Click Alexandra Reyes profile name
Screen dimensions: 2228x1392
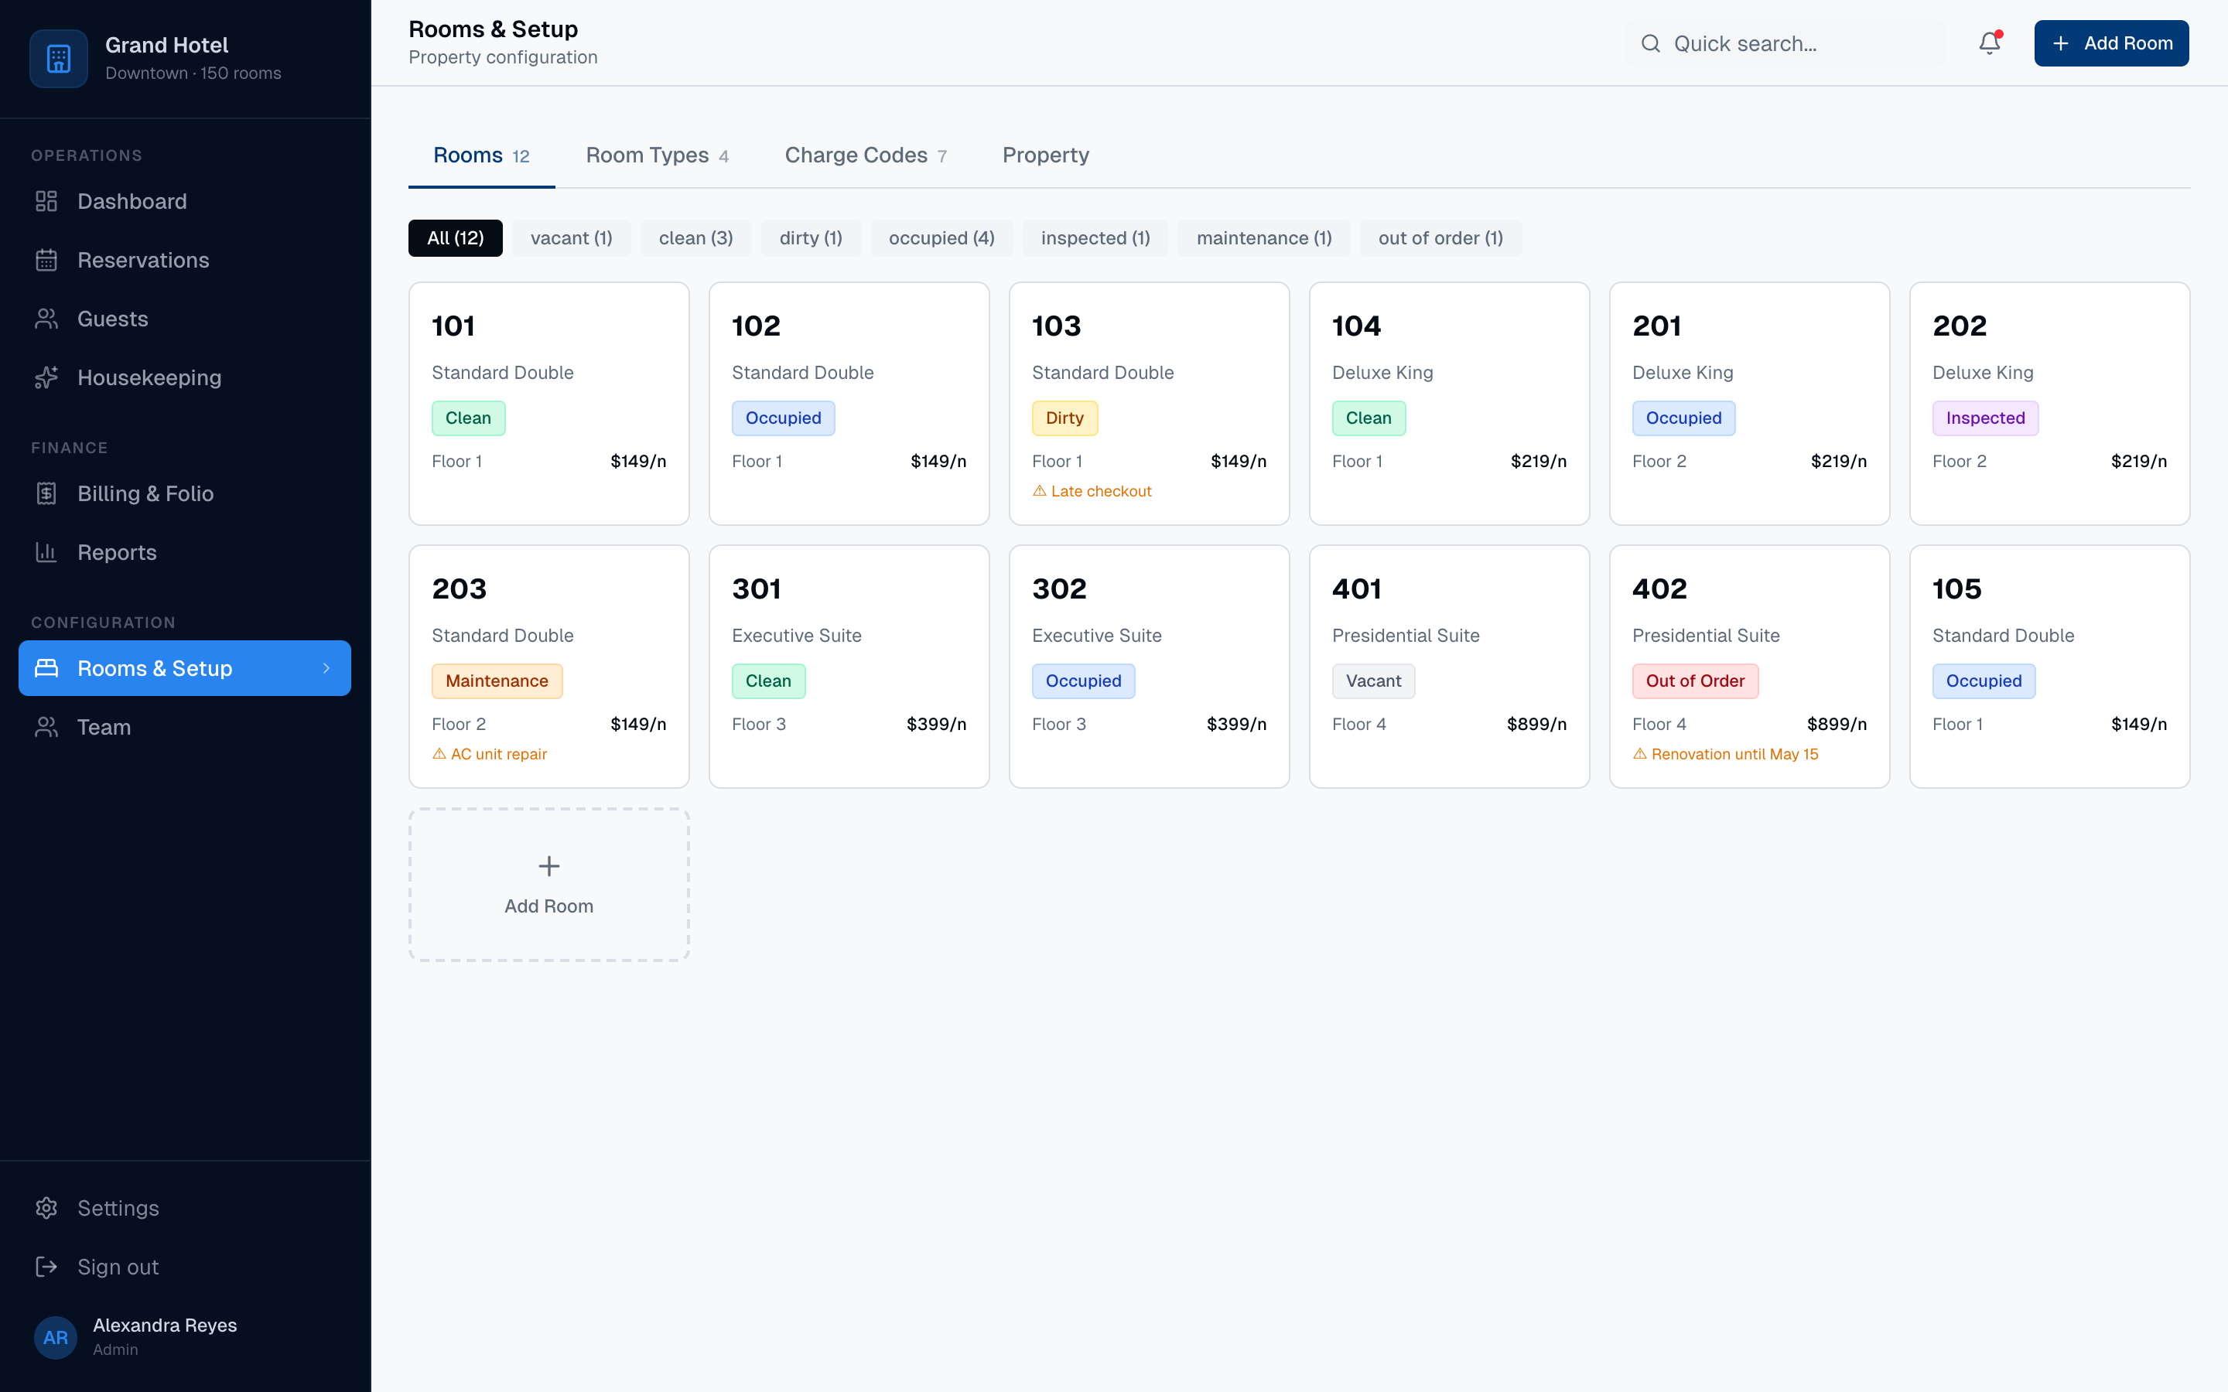165,1325
